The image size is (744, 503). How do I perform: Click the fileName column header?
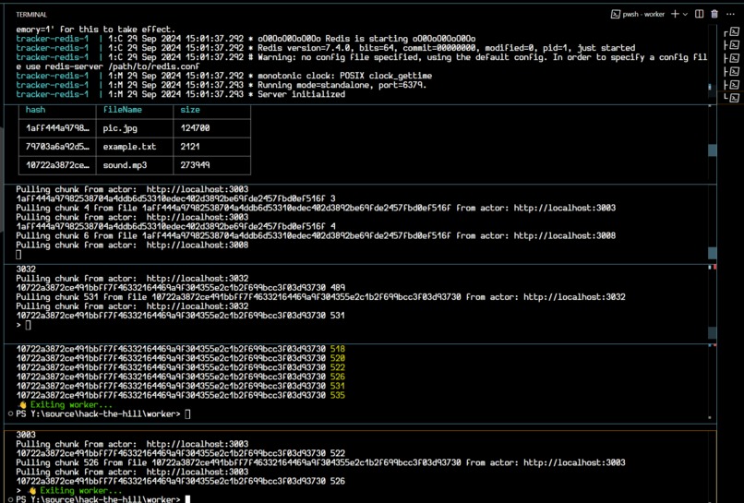pos(123,110)
